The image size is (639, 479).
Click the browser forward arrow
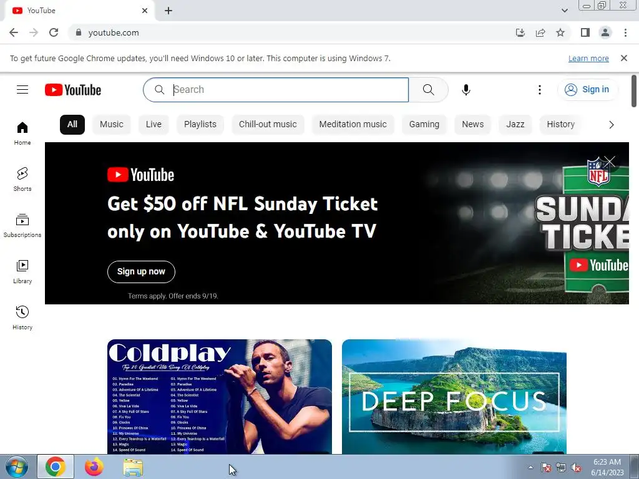pyautogui.click(x=34, y=32)
